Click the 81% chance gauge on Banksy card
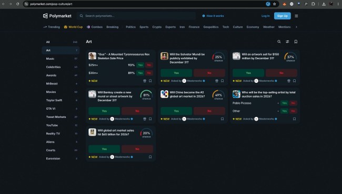342x194 pixels. (x=146, y=95)
